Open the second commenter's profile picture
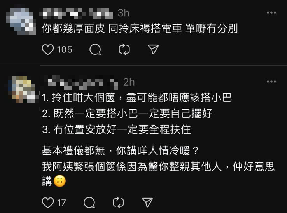This screenshot has height=213, width=287. (21, 89)
